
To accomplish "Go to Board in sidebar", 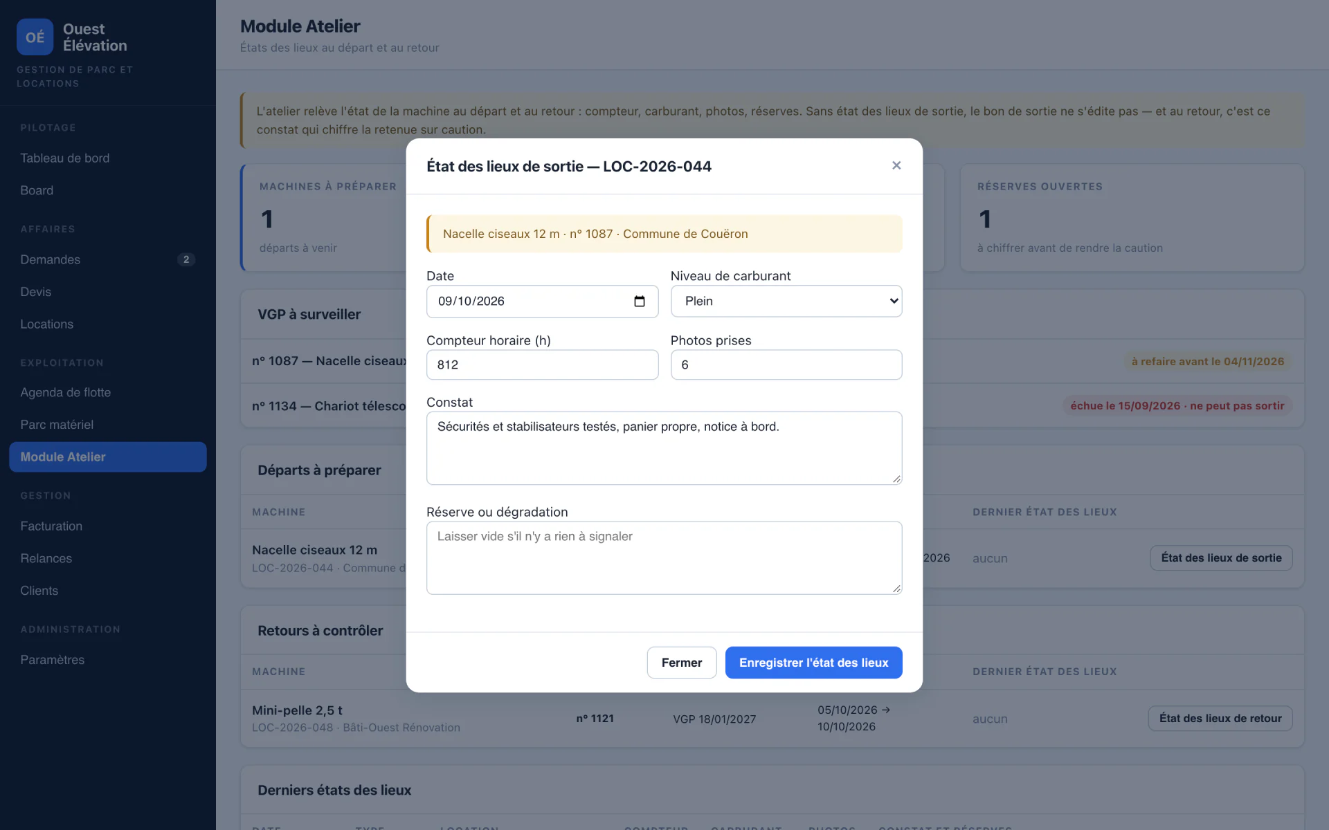I will (x=108, y=190).
